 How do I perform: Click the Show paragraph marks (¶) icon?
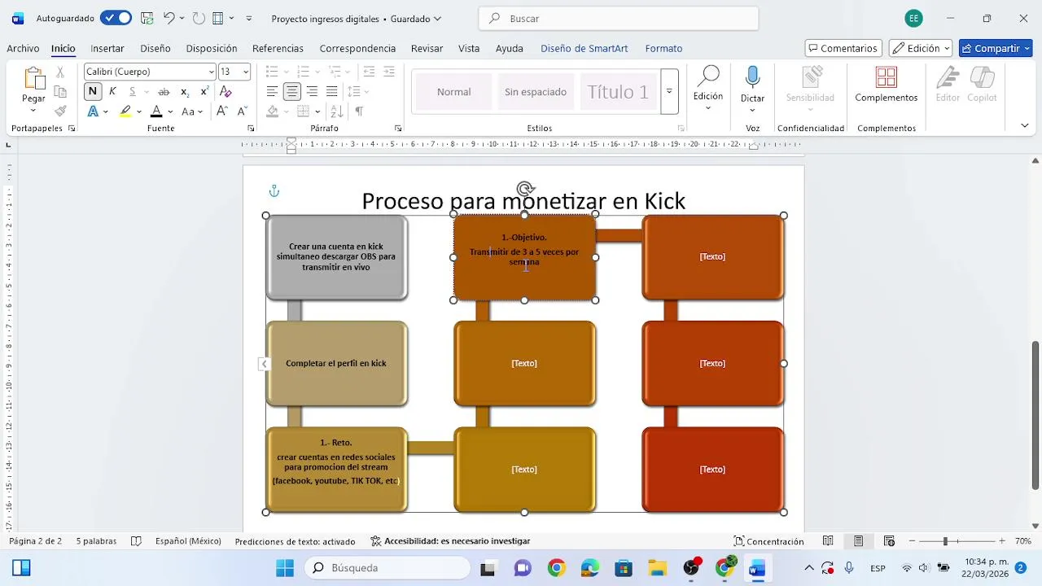coord(359,112)
